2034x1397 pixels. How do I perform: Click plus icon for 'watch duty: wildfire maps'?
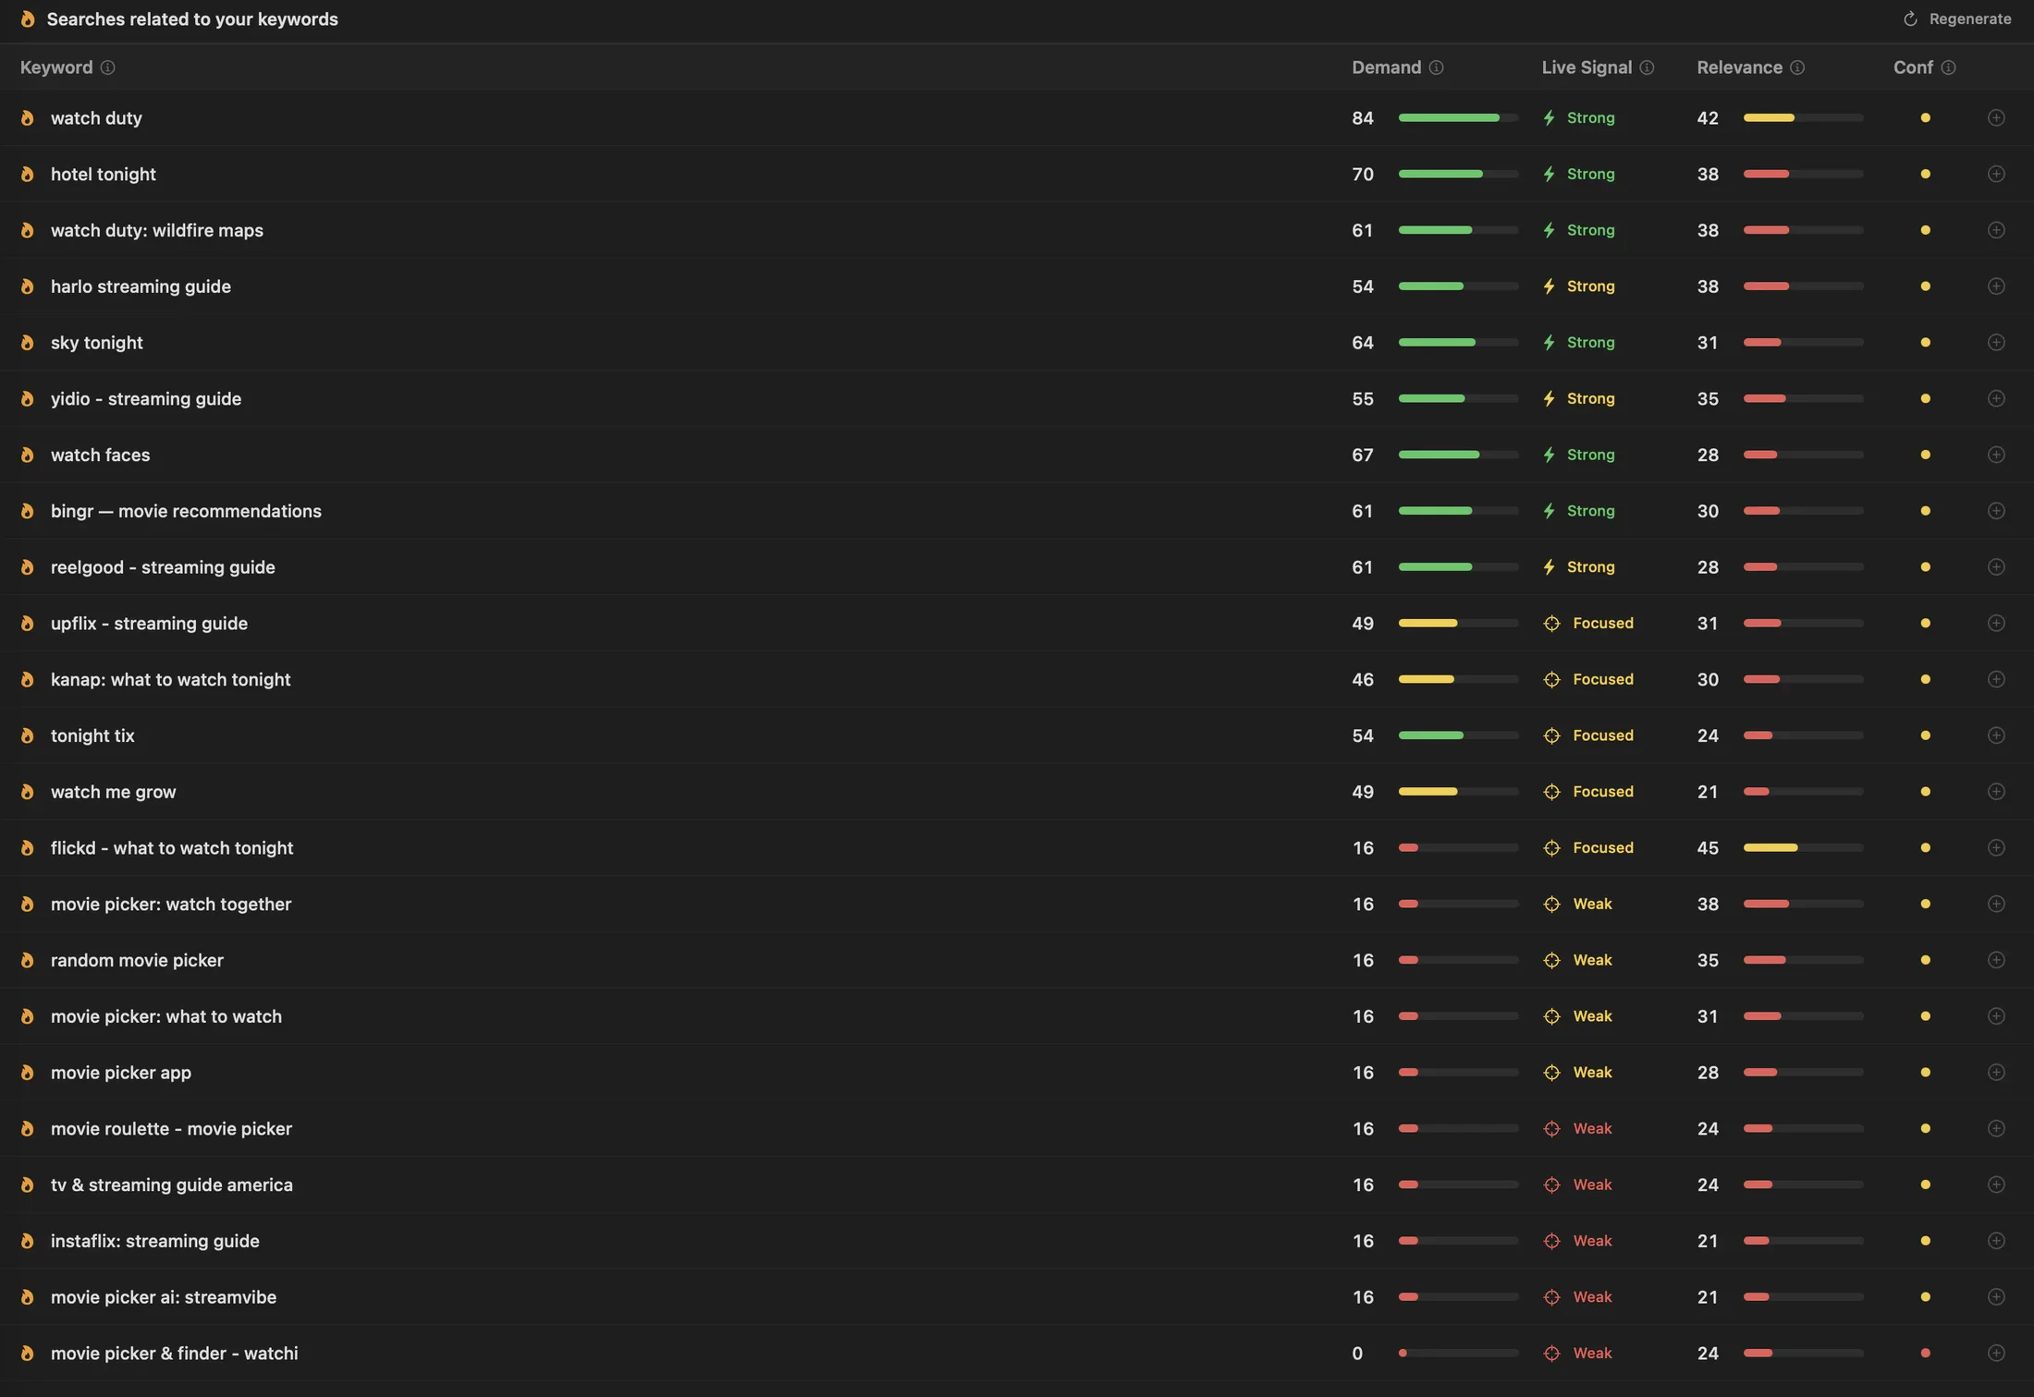pyautogui.click(x=1996, y=230)
